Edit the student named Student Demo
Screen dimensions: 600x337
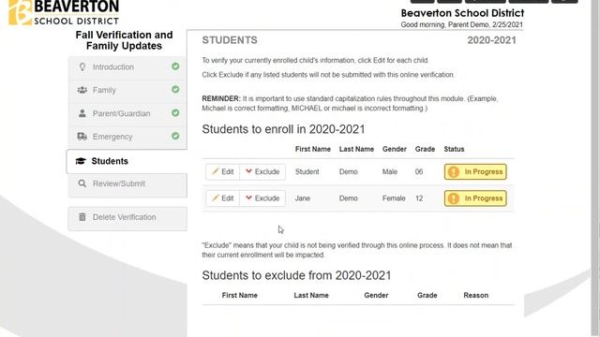pos(223,172)
